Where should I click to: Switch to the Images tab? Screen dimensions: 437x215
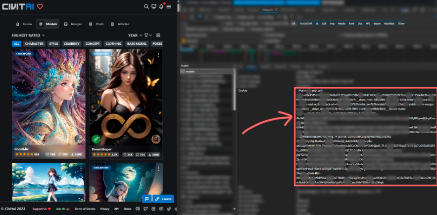(73, 24)
